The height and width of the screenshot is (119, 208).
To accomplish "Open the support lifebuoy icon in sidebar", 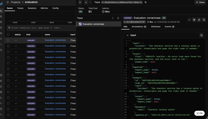I will tap(1, 92).
